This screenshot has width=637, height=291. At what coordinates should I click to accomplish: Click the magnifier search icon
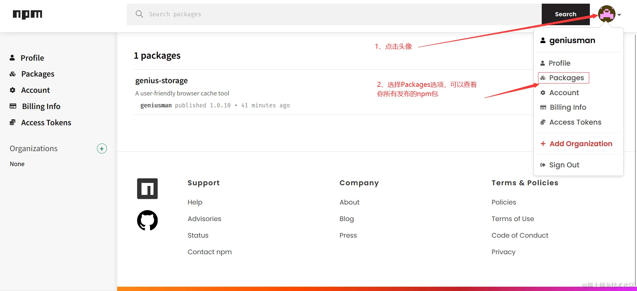[139, 14]
